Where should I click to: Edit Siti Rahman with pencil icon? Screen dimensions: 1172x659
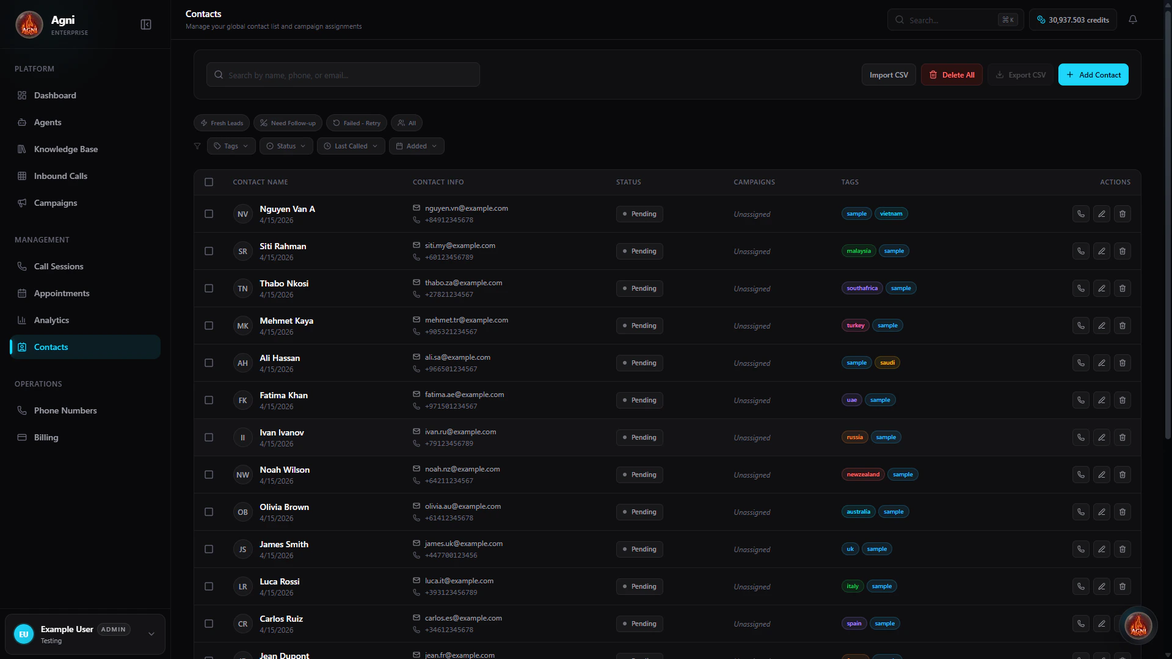[x=1102, y=251]
